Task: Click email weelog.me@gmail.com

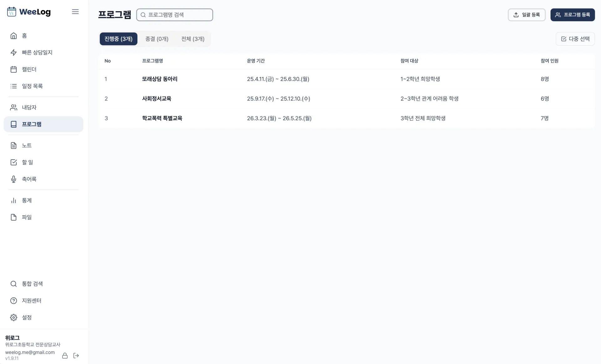Action: point(30,352)
